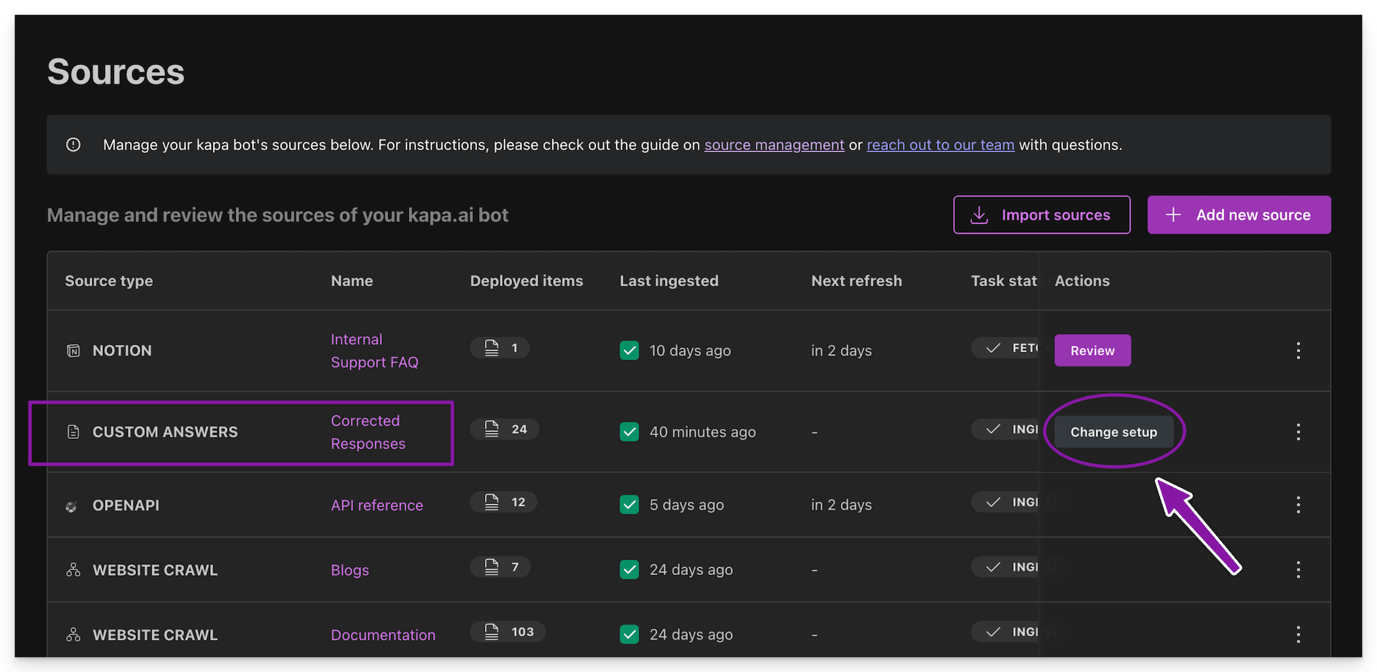Click the Notion source type icon
Screen dimensions: 1377x672
pos(73,351)
